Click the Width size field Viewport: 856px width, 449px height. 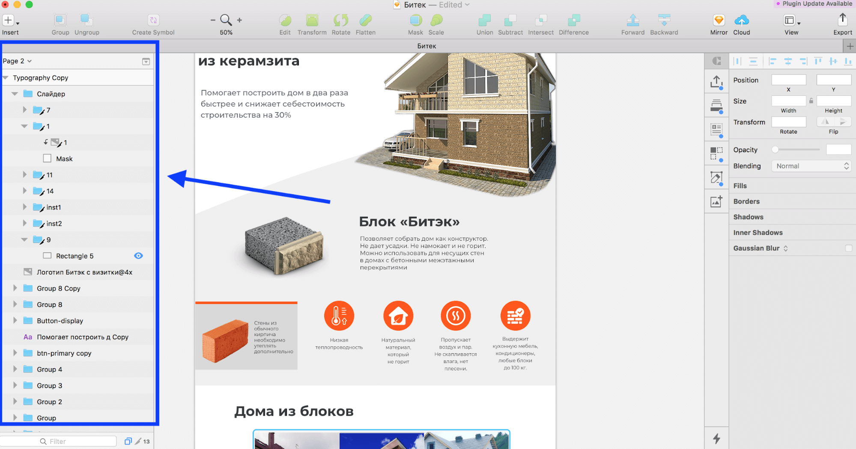[788, 101]
